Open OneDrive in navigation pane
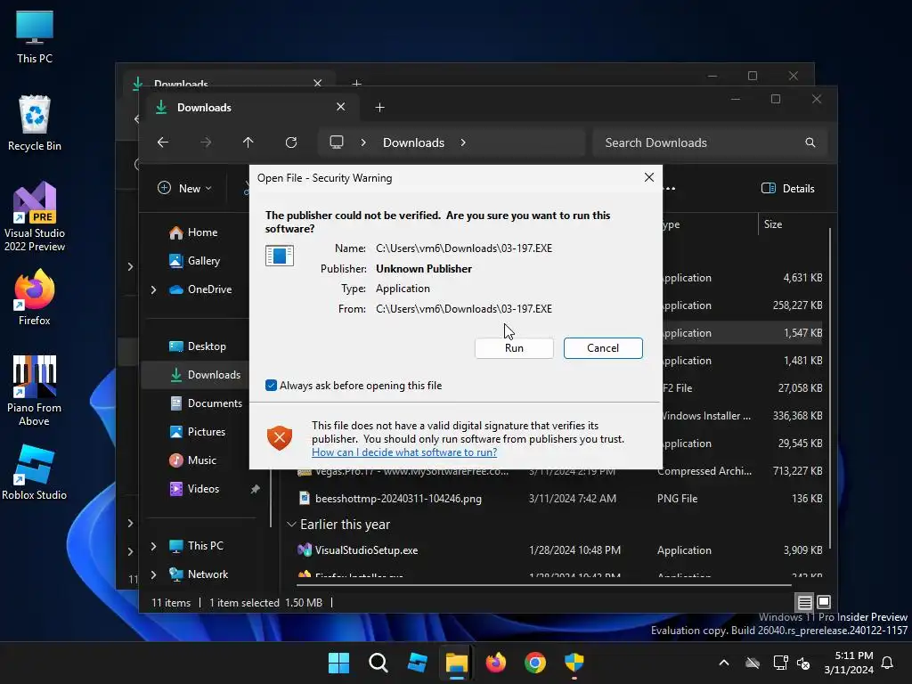Image resolution: width=912 pixels, height=684 pixels. tap(200, 289)
